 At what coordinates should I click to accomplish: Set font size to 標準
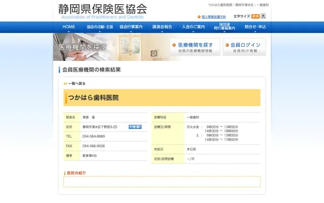255,16
